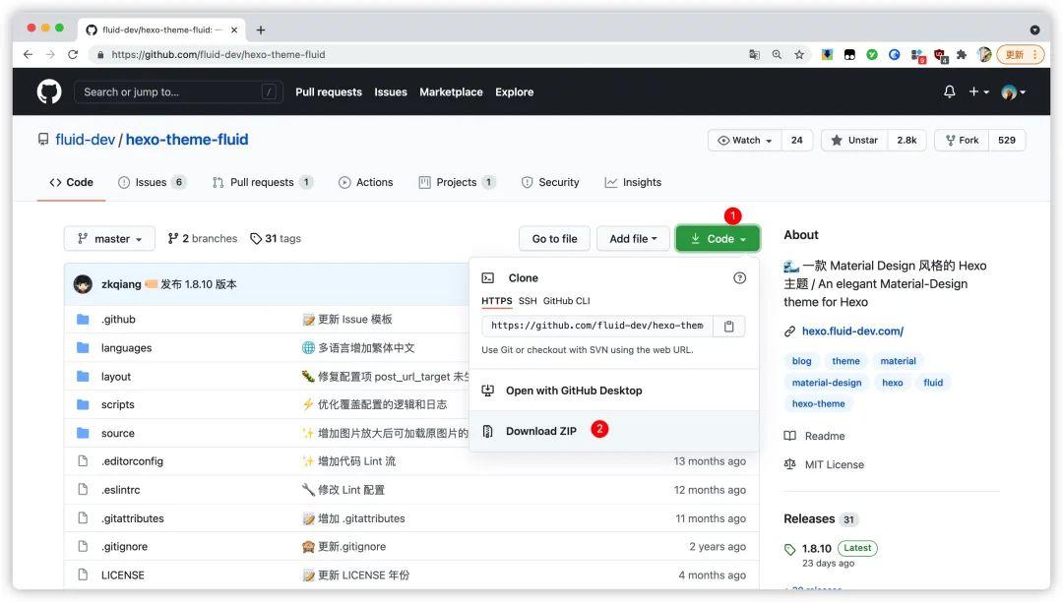The image size is (1063, 602).
Task: Open the Insights tab
Action: pyautogui.click(x=633, y=182)
